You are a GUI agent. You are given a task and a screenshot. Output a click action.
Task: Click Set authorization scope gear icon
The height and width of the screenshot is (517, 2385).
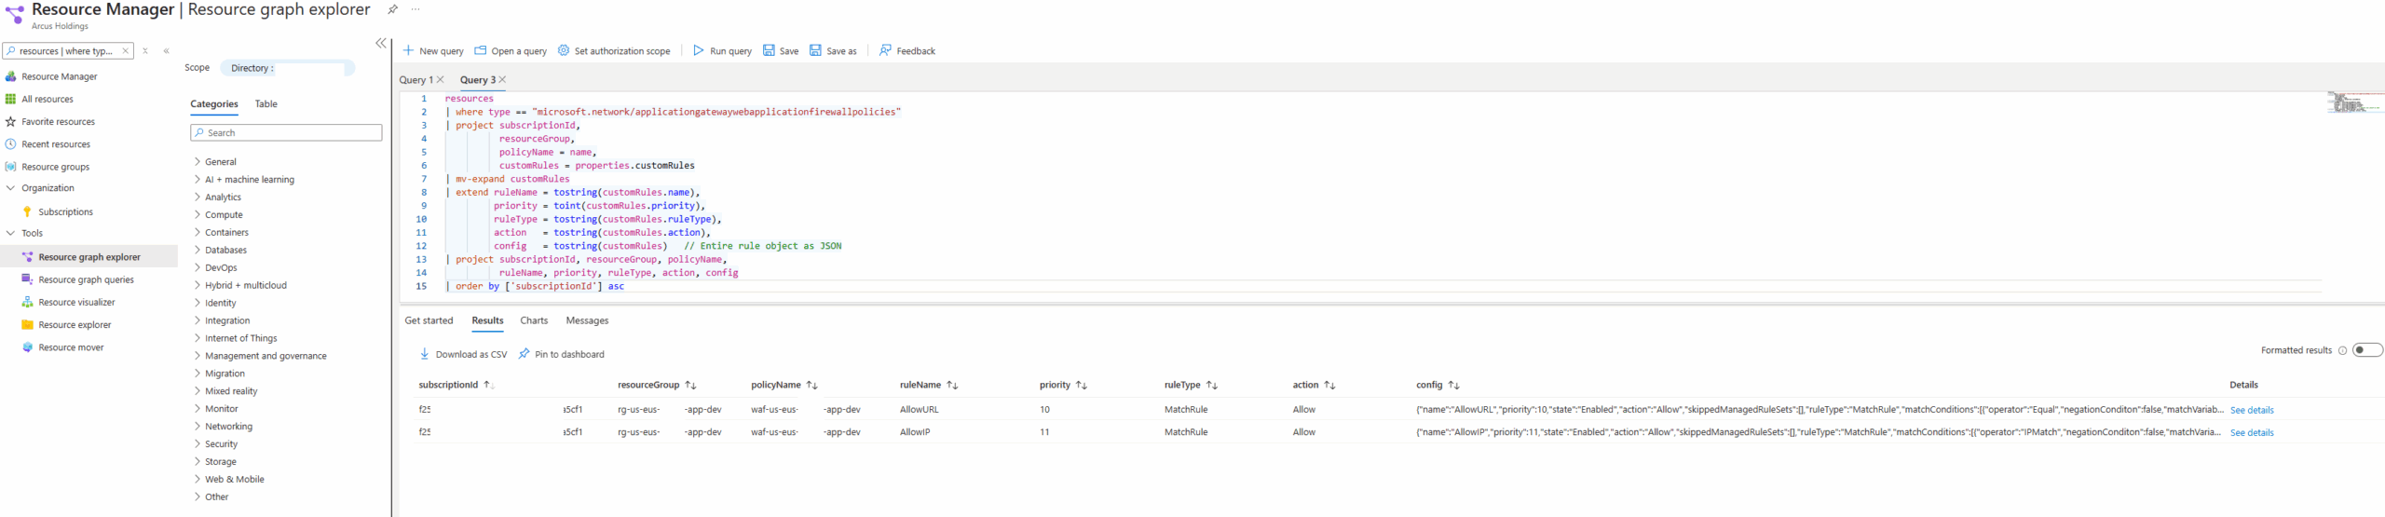564,50
